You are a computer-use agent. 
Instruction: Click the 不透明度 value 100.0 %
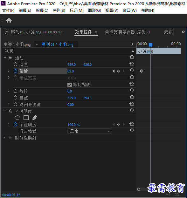(x=74, y=125)
